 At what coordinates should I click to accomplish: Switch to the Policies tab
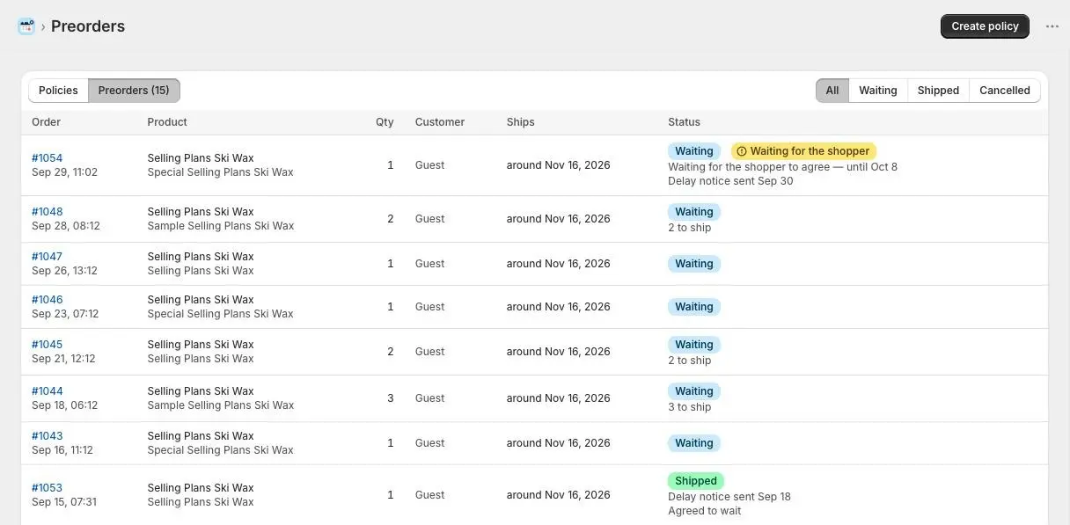pos(58,91)
